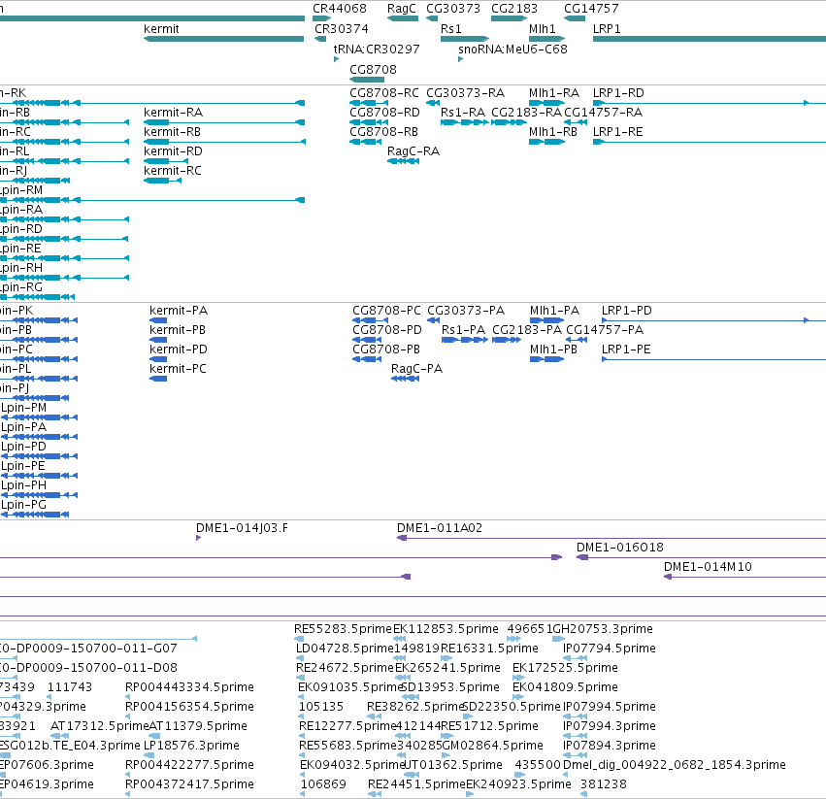This screenshot has height=799, width=826.
Task: Select the CG30373 gene label
Action: point(453,9)
